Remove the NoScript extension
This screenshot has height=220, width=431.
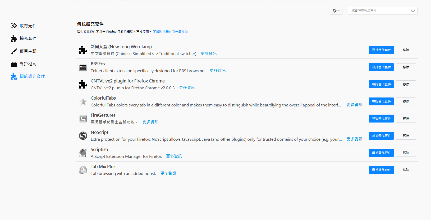[x=406, y=136]
